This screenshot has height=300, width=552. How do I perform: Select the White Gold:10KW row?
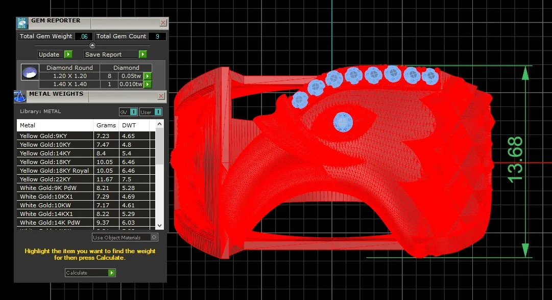pos(86,205)
